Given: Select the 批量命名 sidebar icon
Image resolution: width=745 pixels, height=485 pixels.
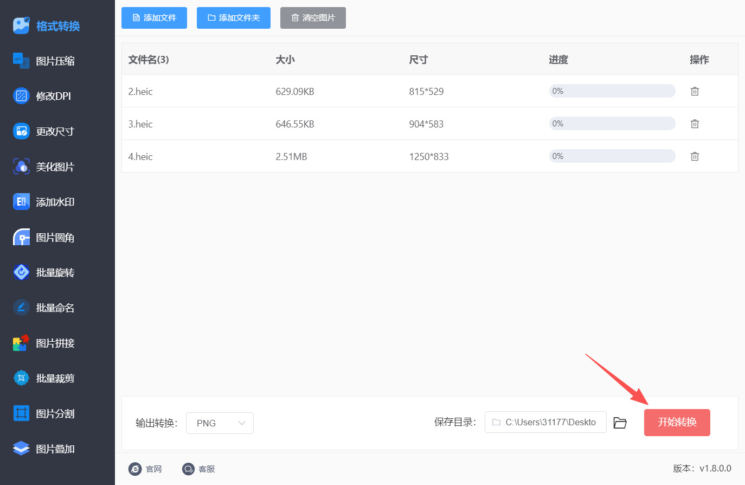Looking at the screenshot, I should pos(21,308).
